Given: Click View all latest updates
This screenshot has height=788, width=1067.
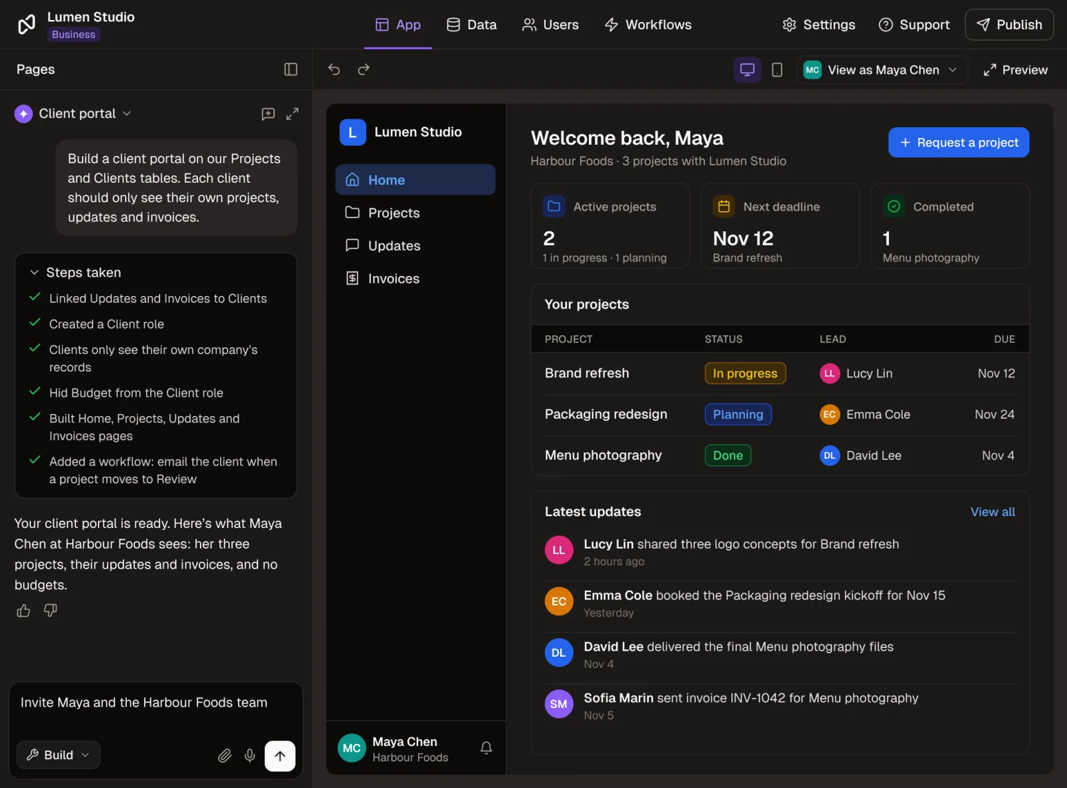Looking at the screenshot, I should click(993, 512).
